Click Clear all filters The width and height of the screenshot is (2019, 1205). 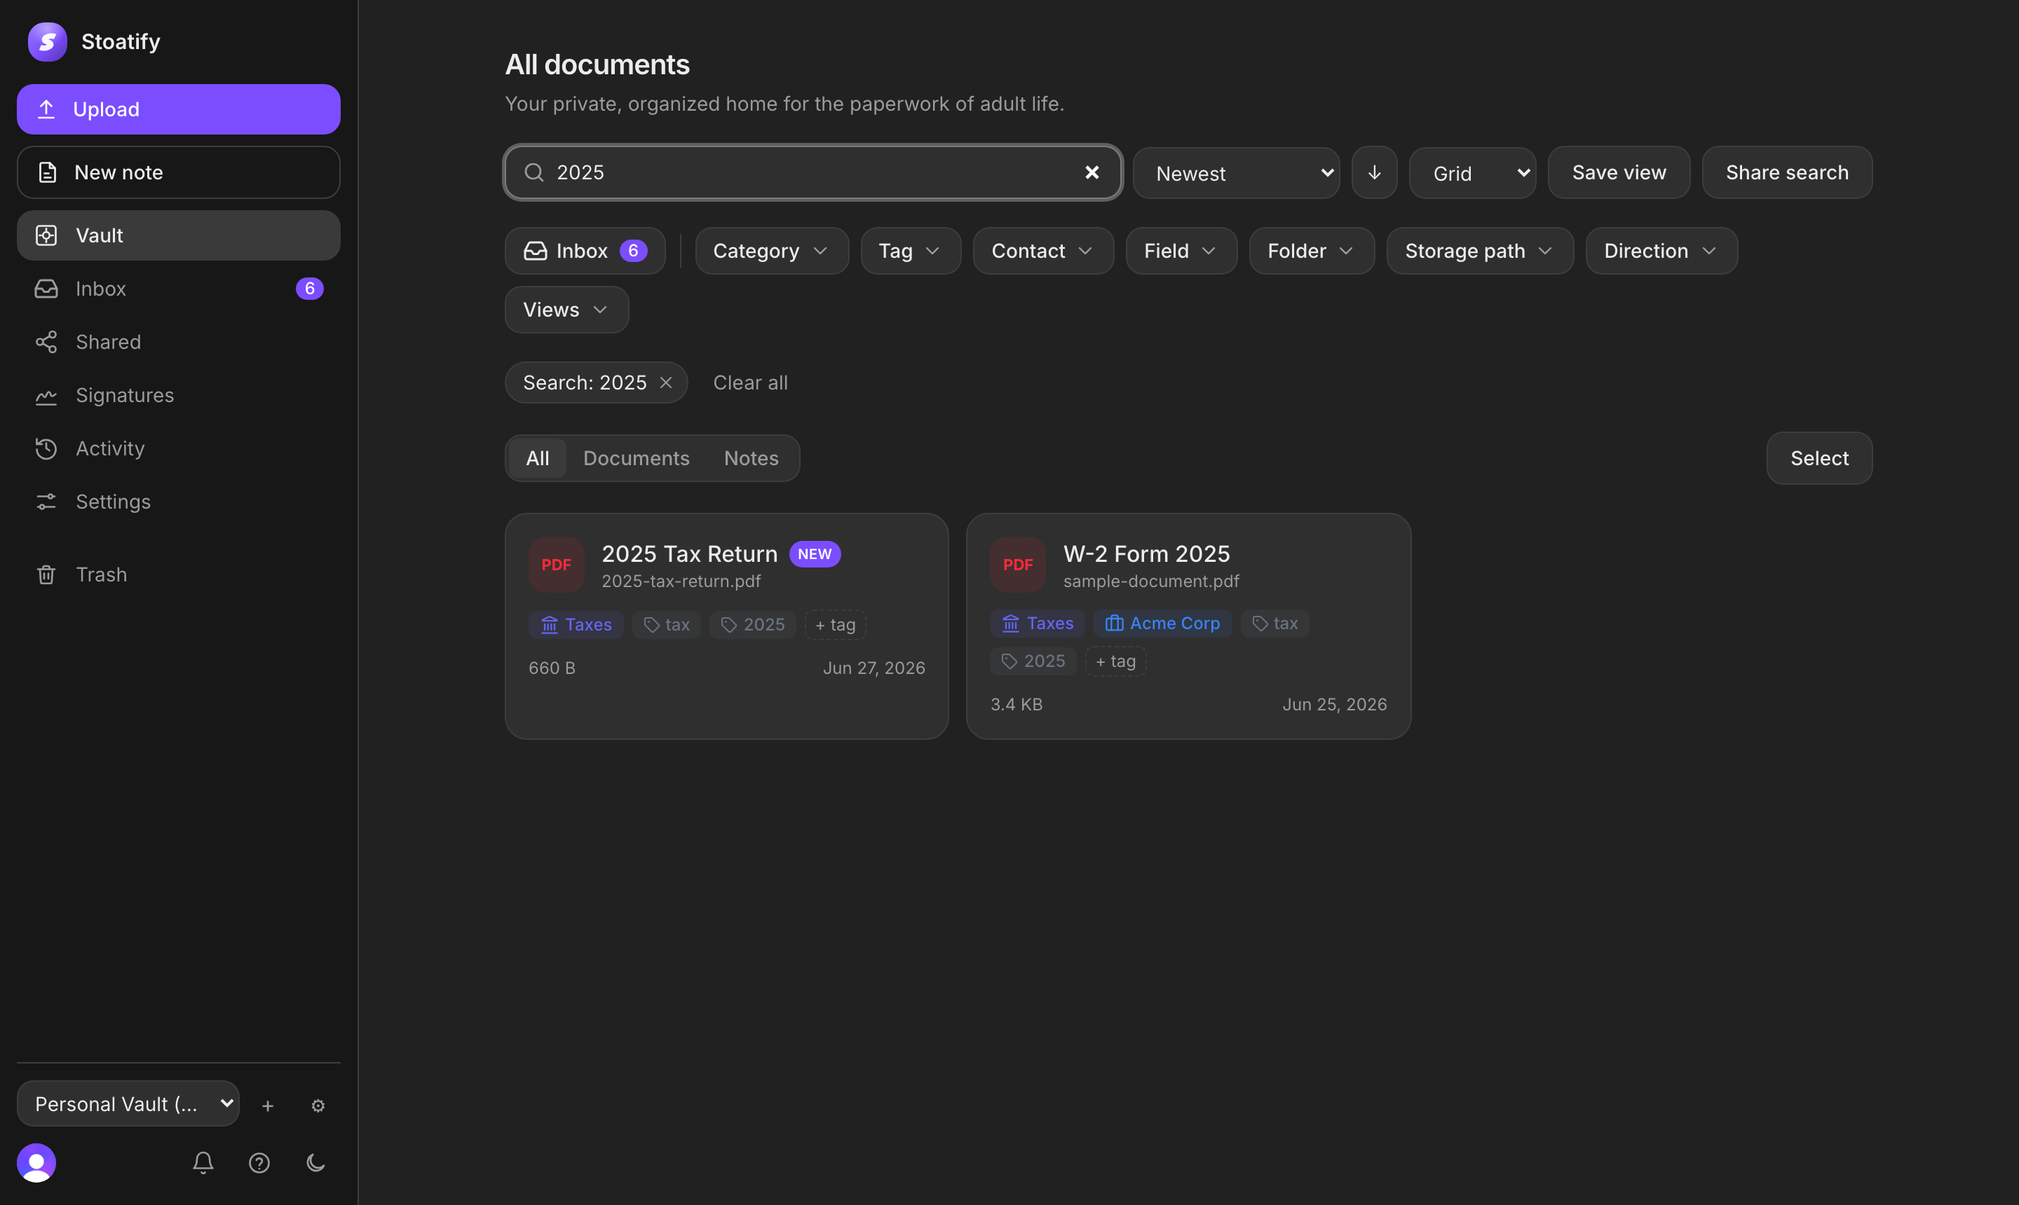pos(750,383)
